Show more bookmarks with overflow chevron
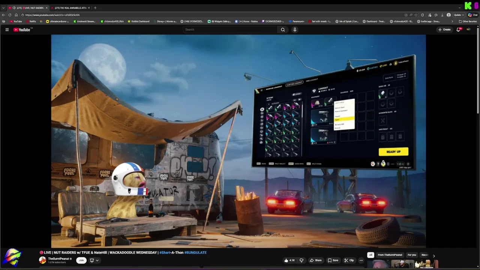Screen dimensions: 480x270 452,21
